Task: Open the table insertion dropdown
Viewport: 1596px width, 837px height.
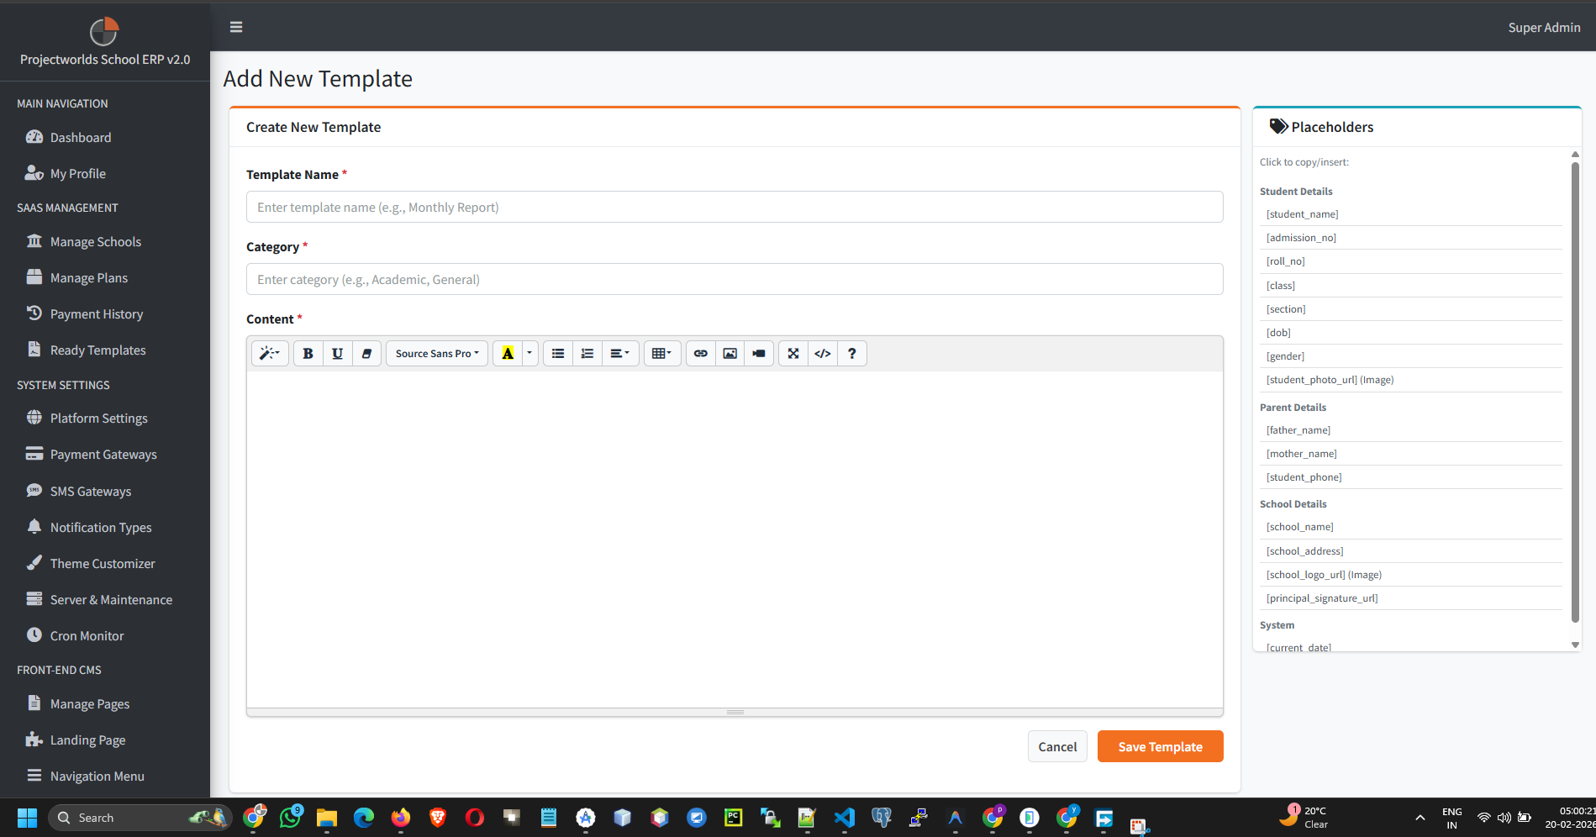Action: [662, 353]
